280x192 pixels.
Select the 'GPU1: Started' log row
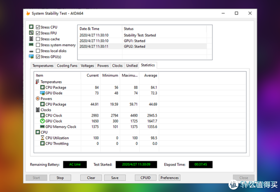coord(142,41)
